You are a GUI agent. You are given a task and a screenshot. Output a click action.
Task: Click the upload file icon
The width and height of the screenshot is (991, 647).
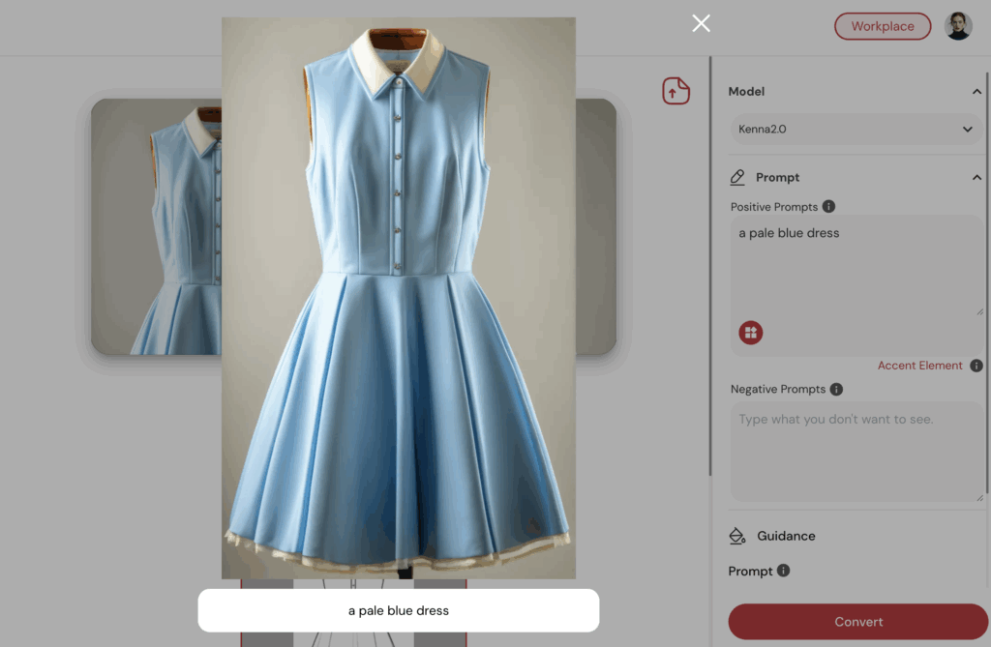(x=676, y=91)
